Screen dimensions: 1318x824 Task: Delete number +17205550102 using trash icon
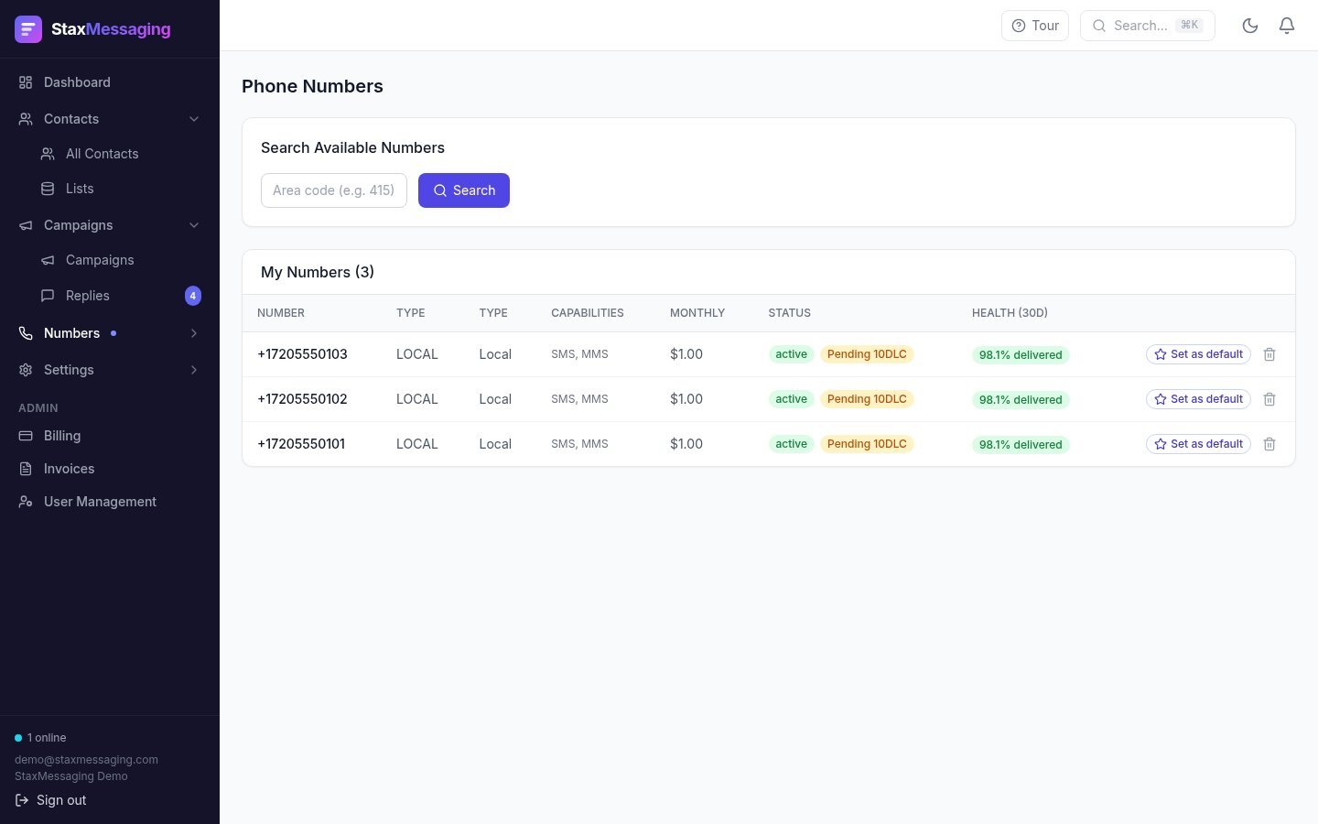1269,399
